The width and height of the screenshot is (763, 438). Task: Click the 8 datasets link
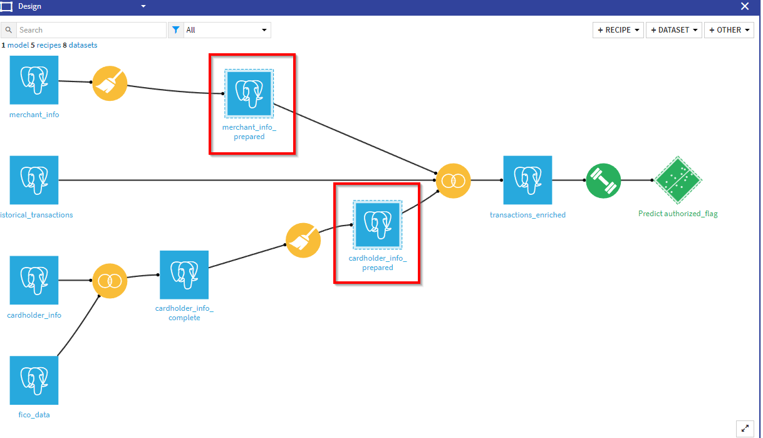tap(81, 44)
